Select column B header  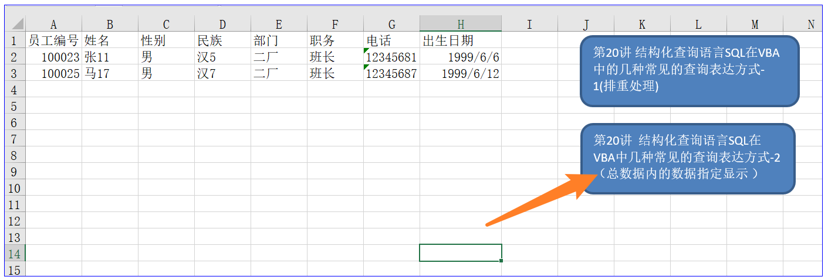[110, 24]
